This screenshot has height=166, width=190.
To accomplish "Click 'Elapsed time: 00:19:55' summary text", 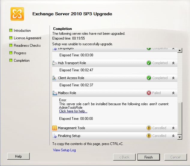I will 68,38.
